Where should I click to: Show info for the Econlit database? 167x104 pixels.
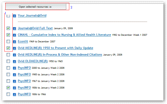pos(15,42)
